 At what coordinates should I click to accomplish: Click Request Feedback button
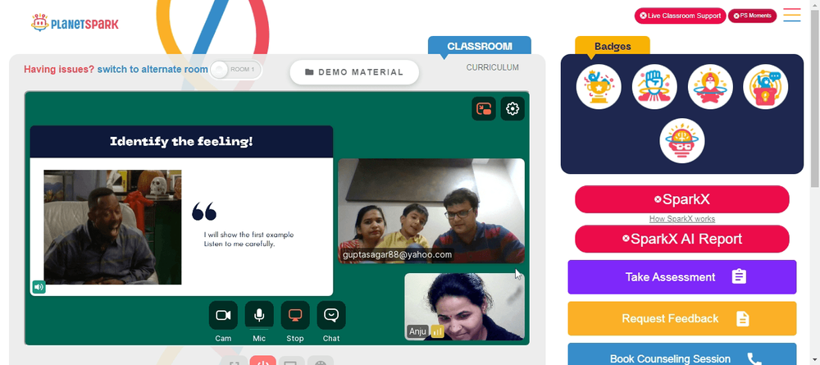tap(682, 318)
